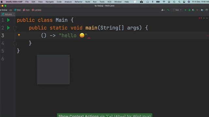Click "args" parameter on line 2
Image resolution: width=209 pixels, height=117 pixels.
[133, 28]
